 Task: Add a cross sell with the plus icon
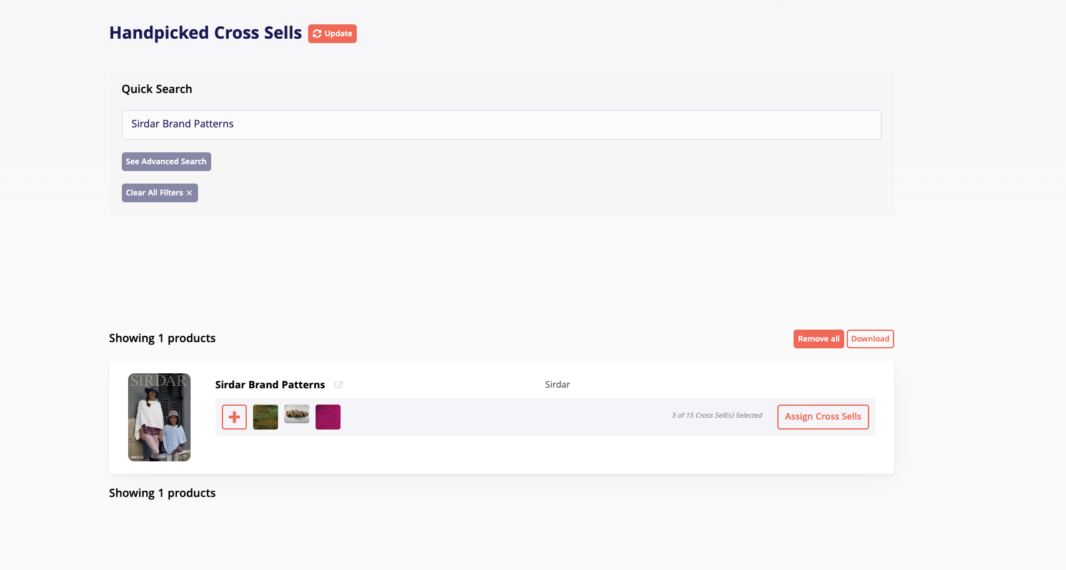click(x=234, y=417)
